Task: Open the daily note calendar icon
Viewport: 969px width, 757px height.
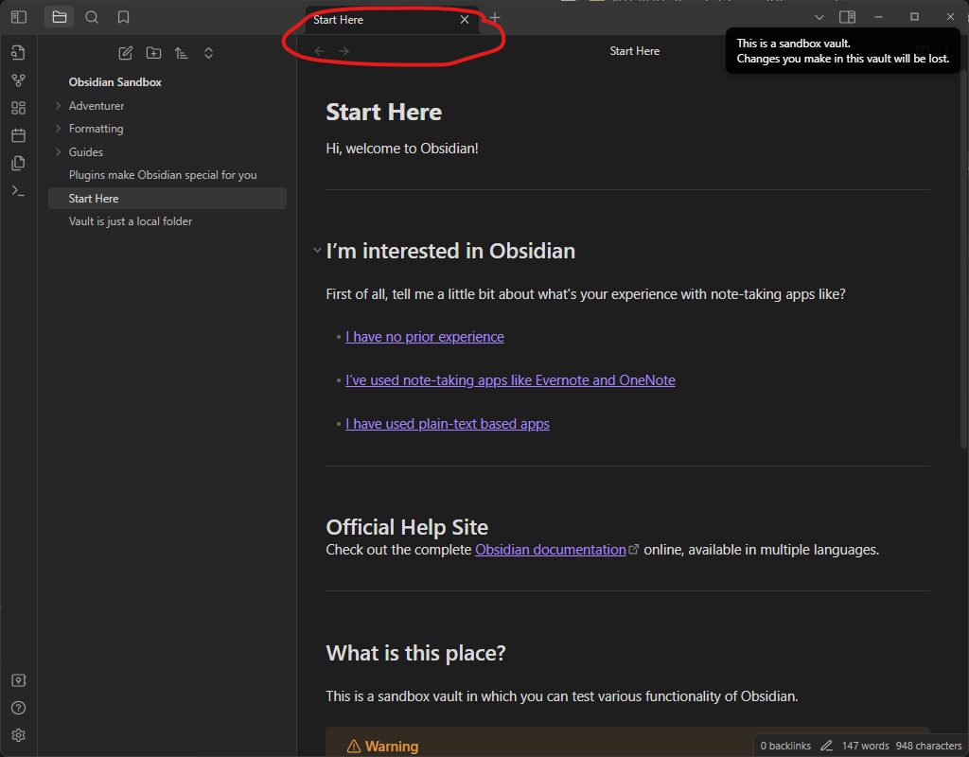Action: [18, 134]
